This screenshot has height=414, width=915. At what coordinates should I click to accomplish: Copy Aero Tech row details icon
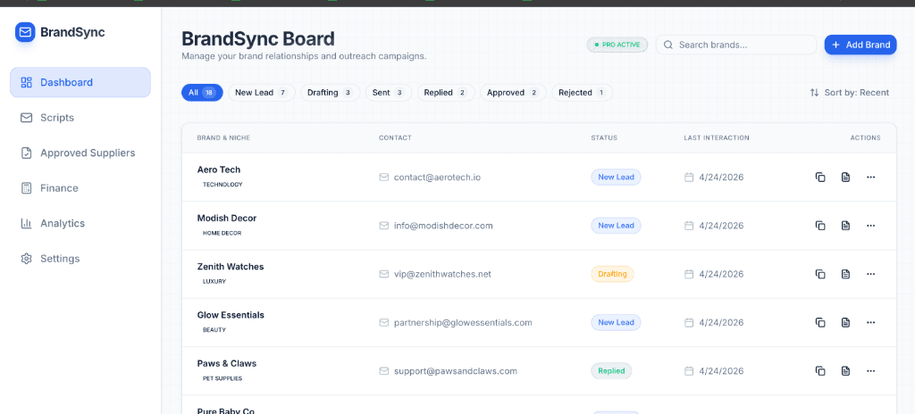tap(820, 178)
